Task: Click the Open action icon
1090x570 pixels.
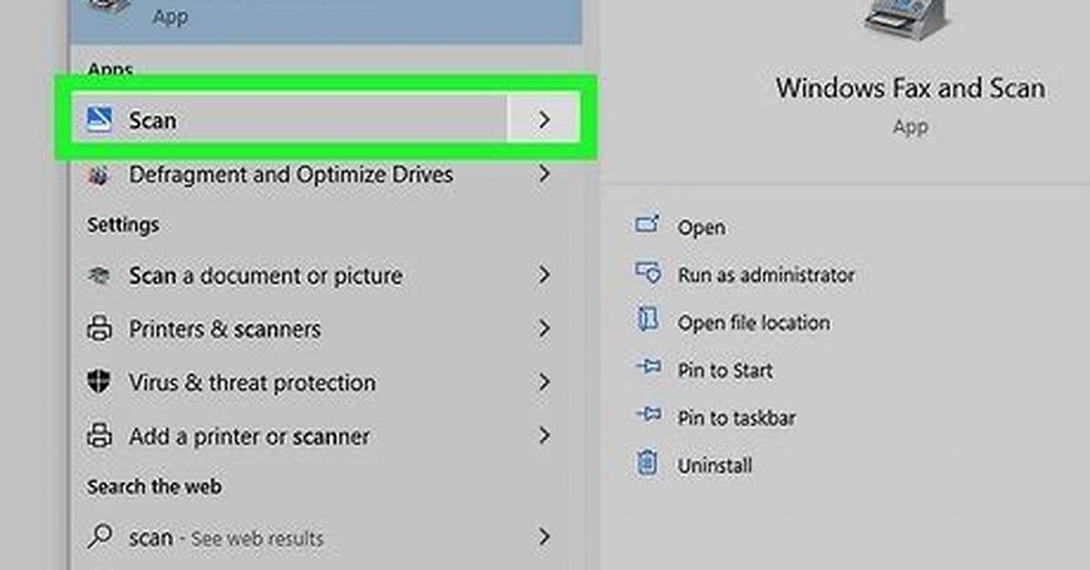Action: 647,225
